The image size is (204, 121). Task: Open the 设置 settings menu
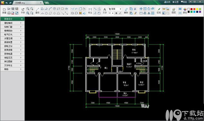tap(176, 2)
